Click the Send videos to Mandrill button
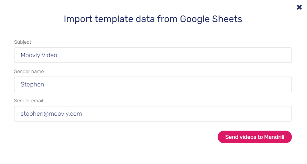This screenshot has height=164, width=307. point(254,137)
